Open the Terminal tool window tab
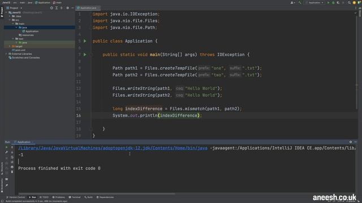Image resolution: width=362 pixels, height=203 pixels. click(x=75, y=197)
